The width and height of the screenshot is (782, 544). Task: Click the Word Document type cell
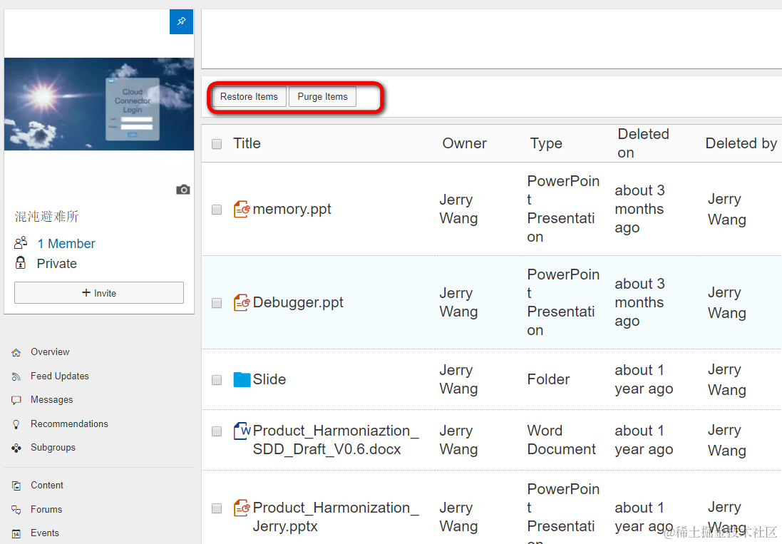click(561, 440)
